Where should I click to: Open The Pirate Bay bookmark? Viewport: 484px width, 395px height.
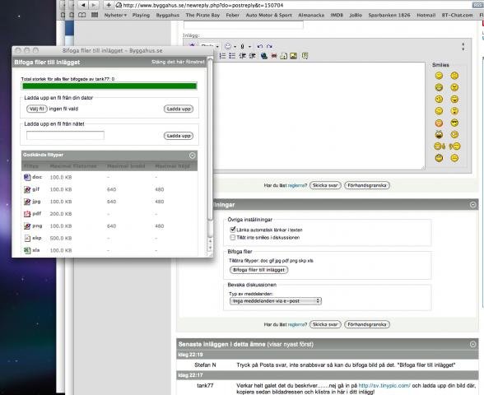pyautogui.click(x=202, y=15)
